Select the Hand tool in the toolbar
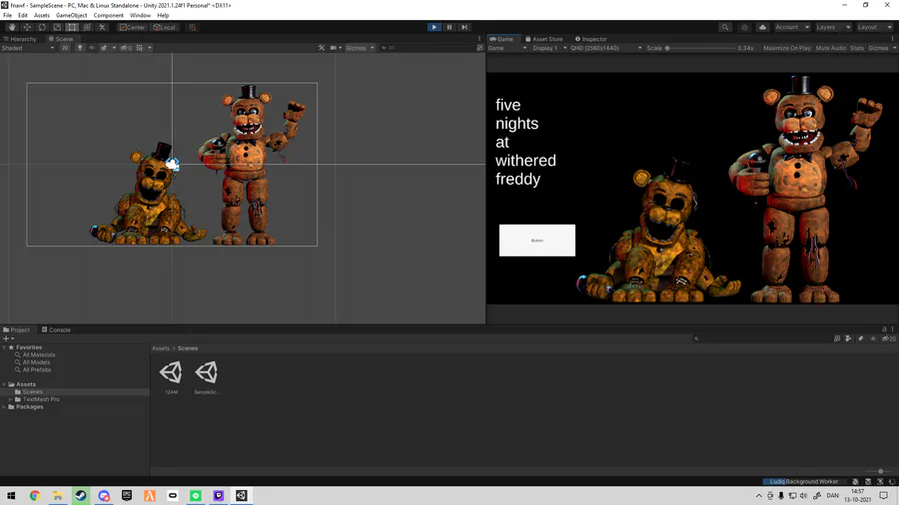 click(x=12, y=27)
